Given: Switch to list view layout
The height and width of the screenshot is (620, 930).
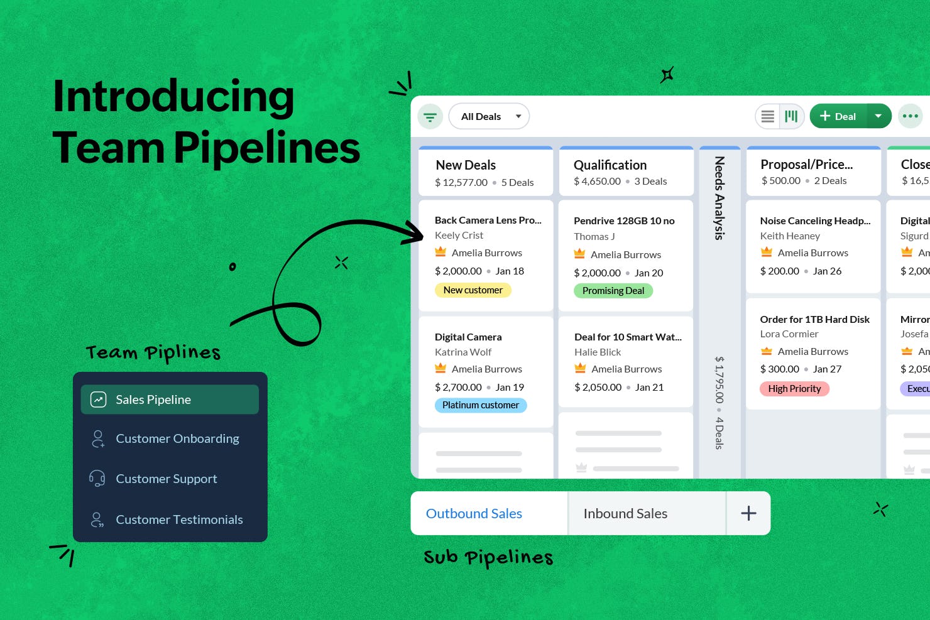Looking at the screenshot, I should 767,116.
